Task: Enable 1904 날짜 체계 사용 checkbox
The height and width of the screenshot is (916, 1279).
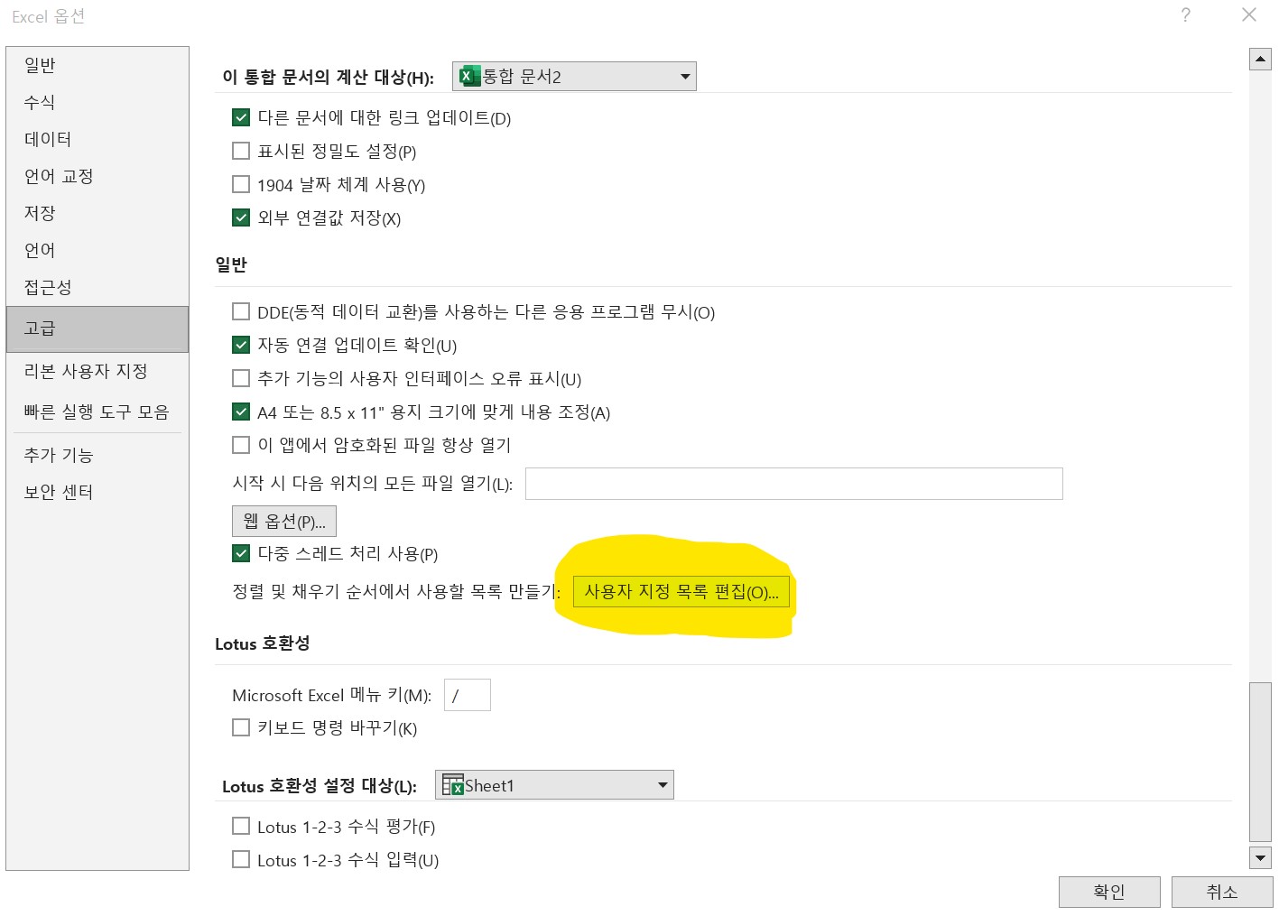Action: click(241, 184)
